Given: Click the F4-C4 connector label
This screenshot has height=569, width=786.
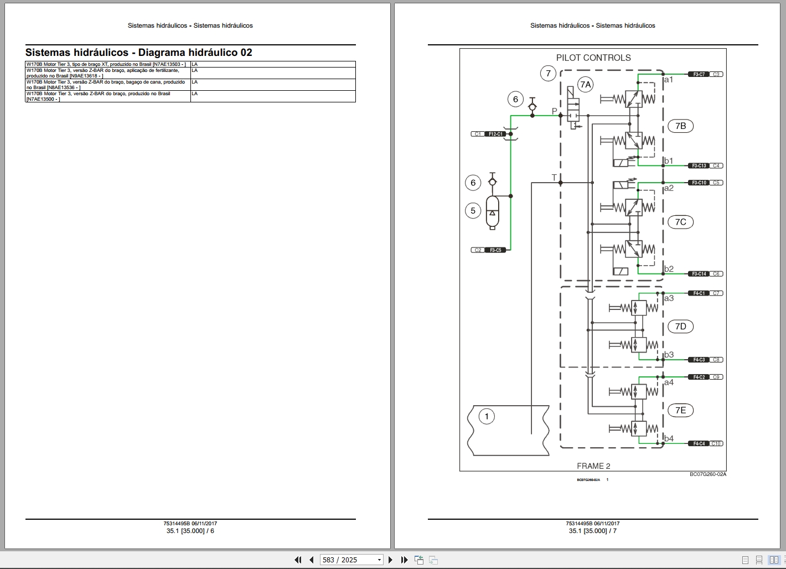Looking at the screenshot, I should (698, 443).
